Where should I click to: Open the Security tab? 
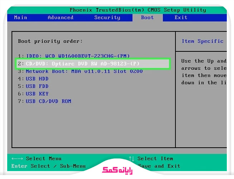pos(107,18)
